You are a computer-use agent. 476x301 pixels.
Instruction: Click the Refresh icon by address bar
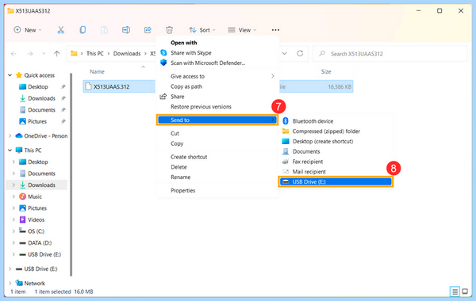(x=300, y=53)
